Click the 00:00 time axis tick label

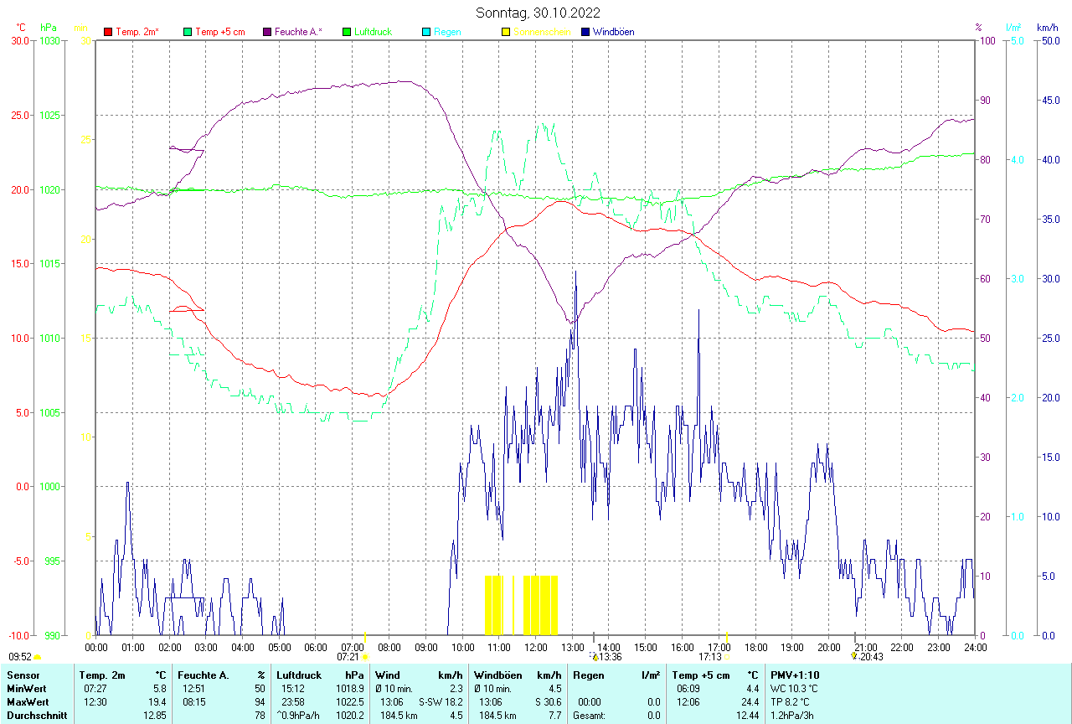(x=96, y=647)
